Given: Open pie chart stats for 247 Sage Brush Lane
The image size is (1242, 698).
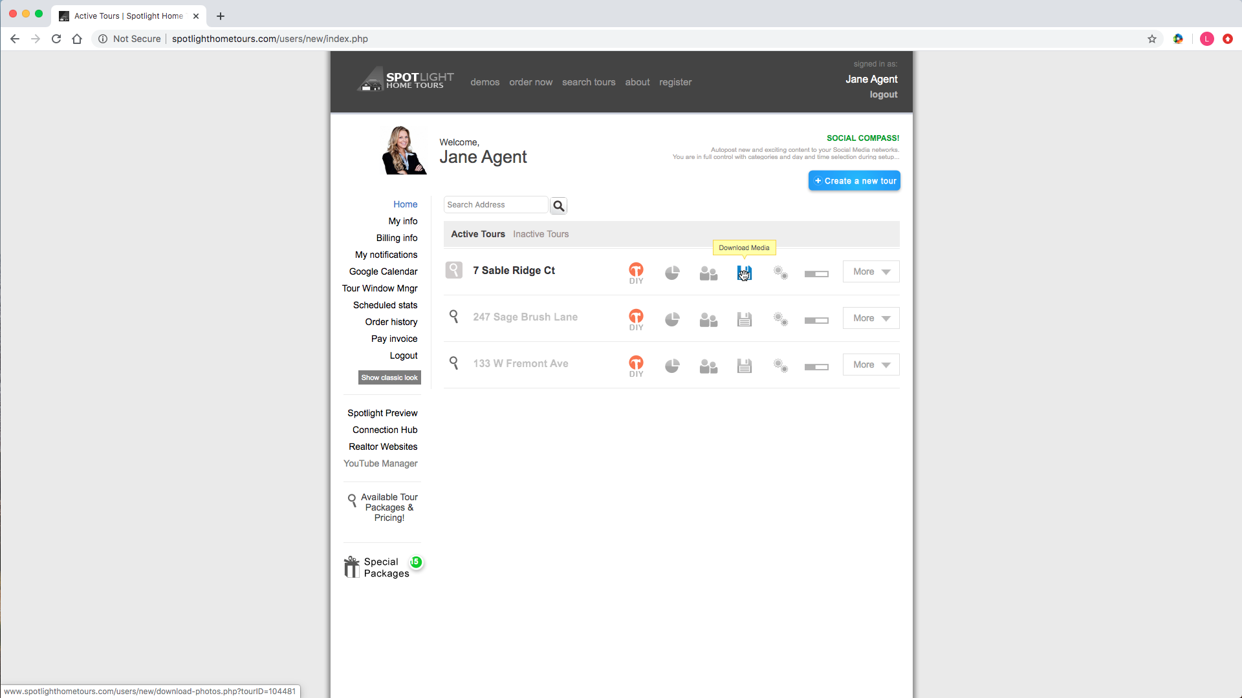Looking at the screenshot, I should (672, 319).
